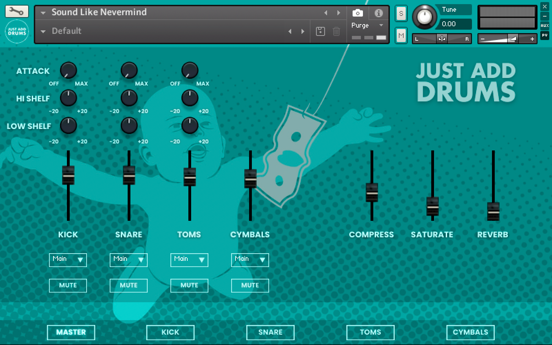Click the Reverb fader
Image resolution: width=552 pixels, height=345 pixels.
tap(493, 211)
